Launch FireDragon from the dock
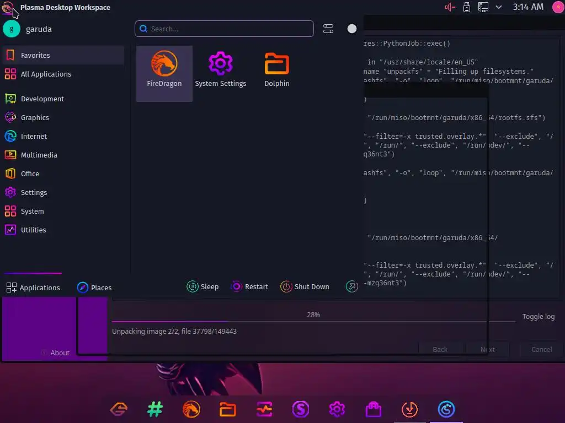565x423 pixels. coord(191,409)
